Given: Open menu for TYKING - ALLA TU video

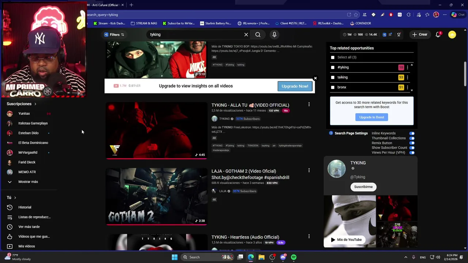Looking at the screenshot, I should 309,104.
